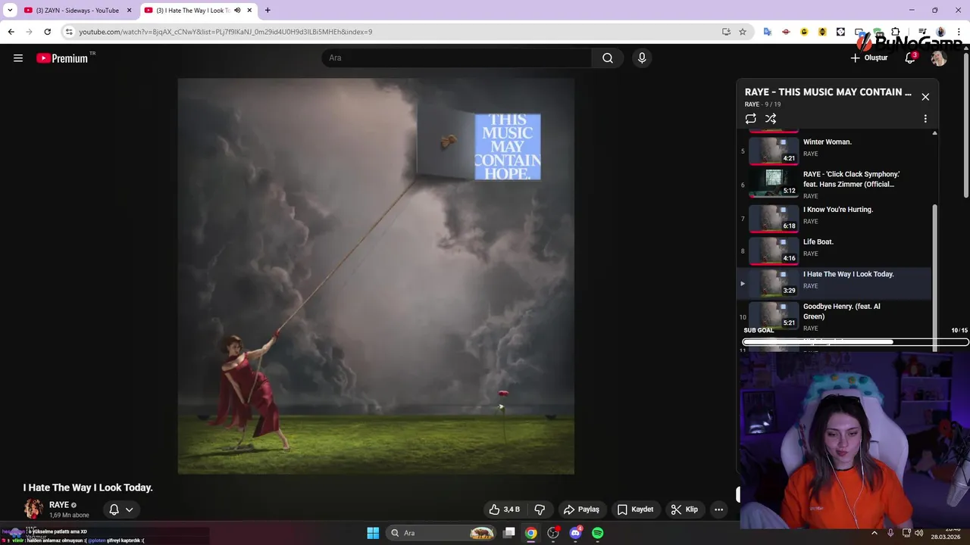The width and height of the screenshot is (970, 545).
Task: Go to YouTube Premium home logo
Action: click(62, 58)
